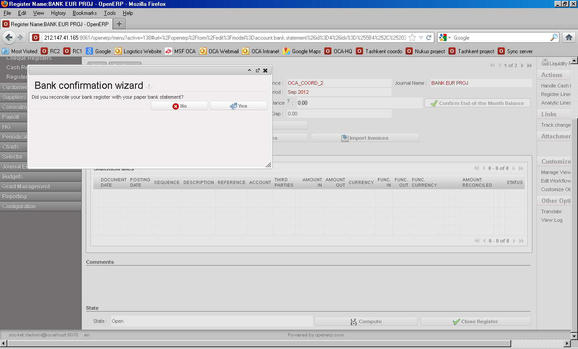Open a new tab with the plus button
The image size is (578, 349).
click(x=119, y=24)
